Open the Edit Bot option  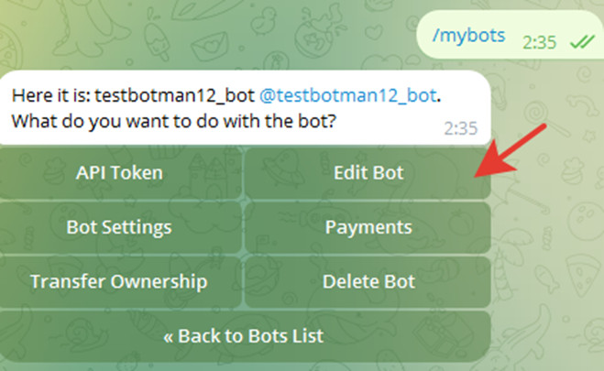click(x=368, y=172)
